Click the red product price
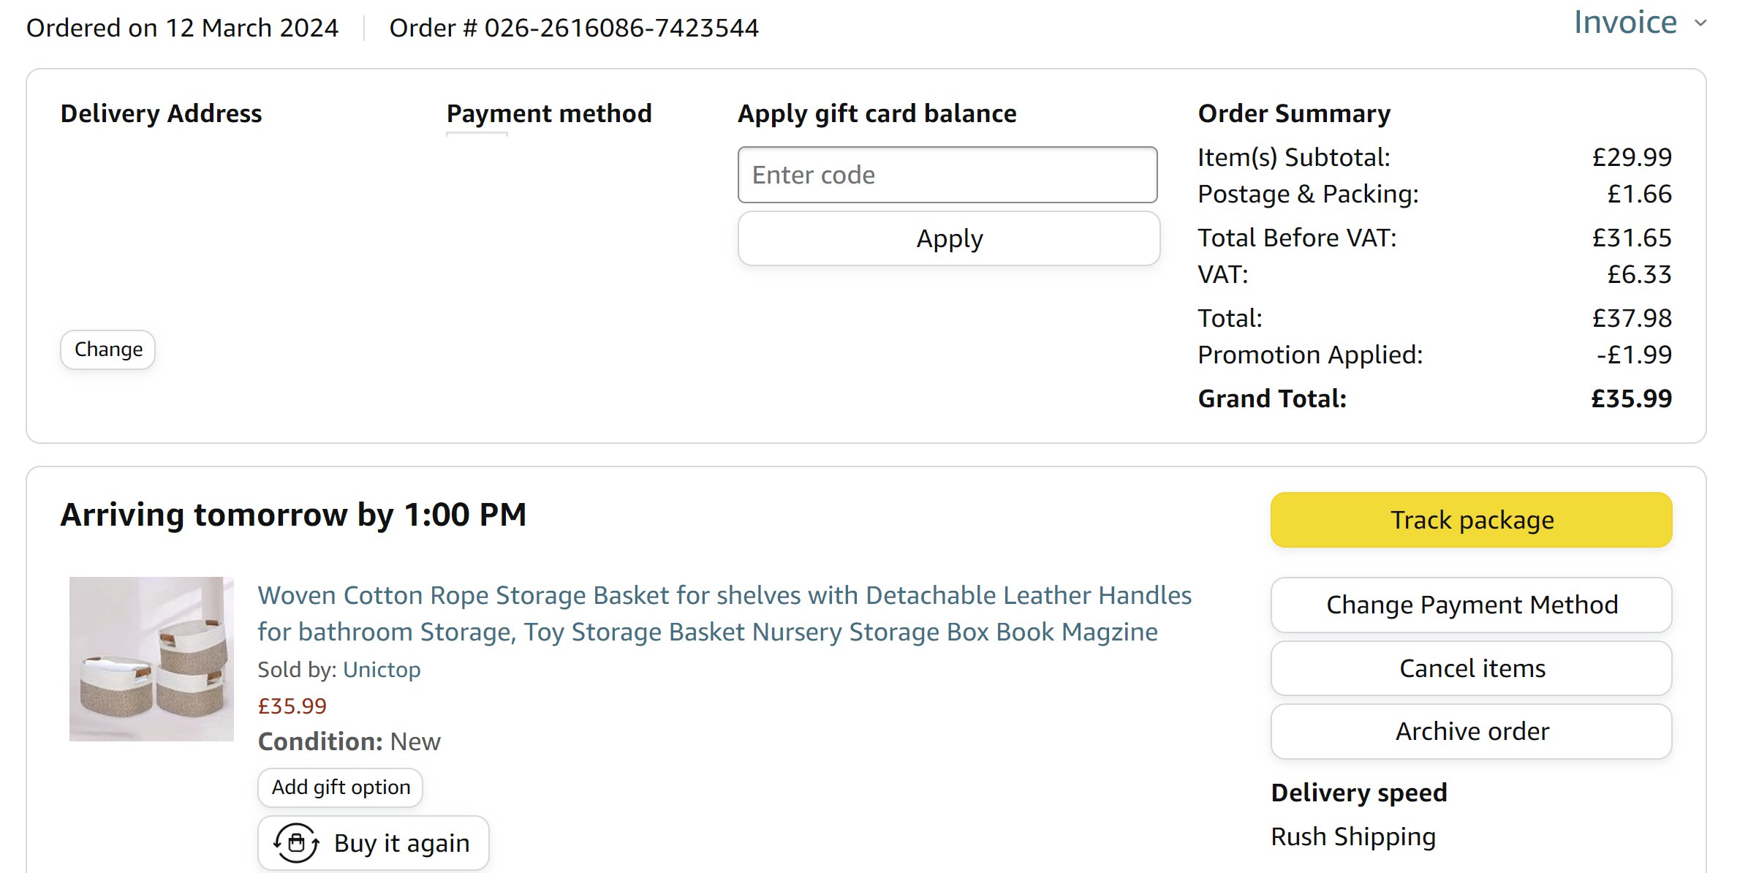 (x=292, y=706)
